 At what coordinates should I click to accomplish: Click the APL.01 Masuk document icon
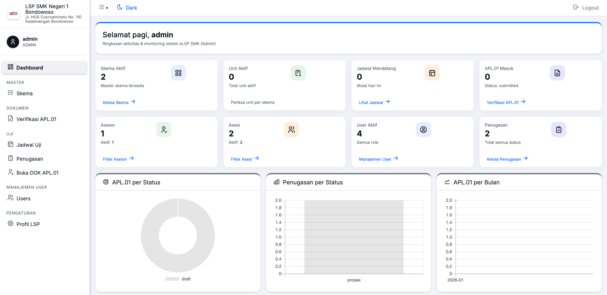(x=557, y=73)
